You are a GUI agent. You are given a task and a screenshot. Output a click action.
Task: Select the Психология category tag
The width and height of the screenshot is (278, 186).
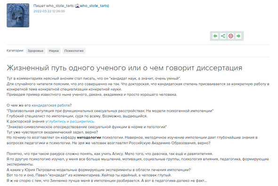click(74, 51)
